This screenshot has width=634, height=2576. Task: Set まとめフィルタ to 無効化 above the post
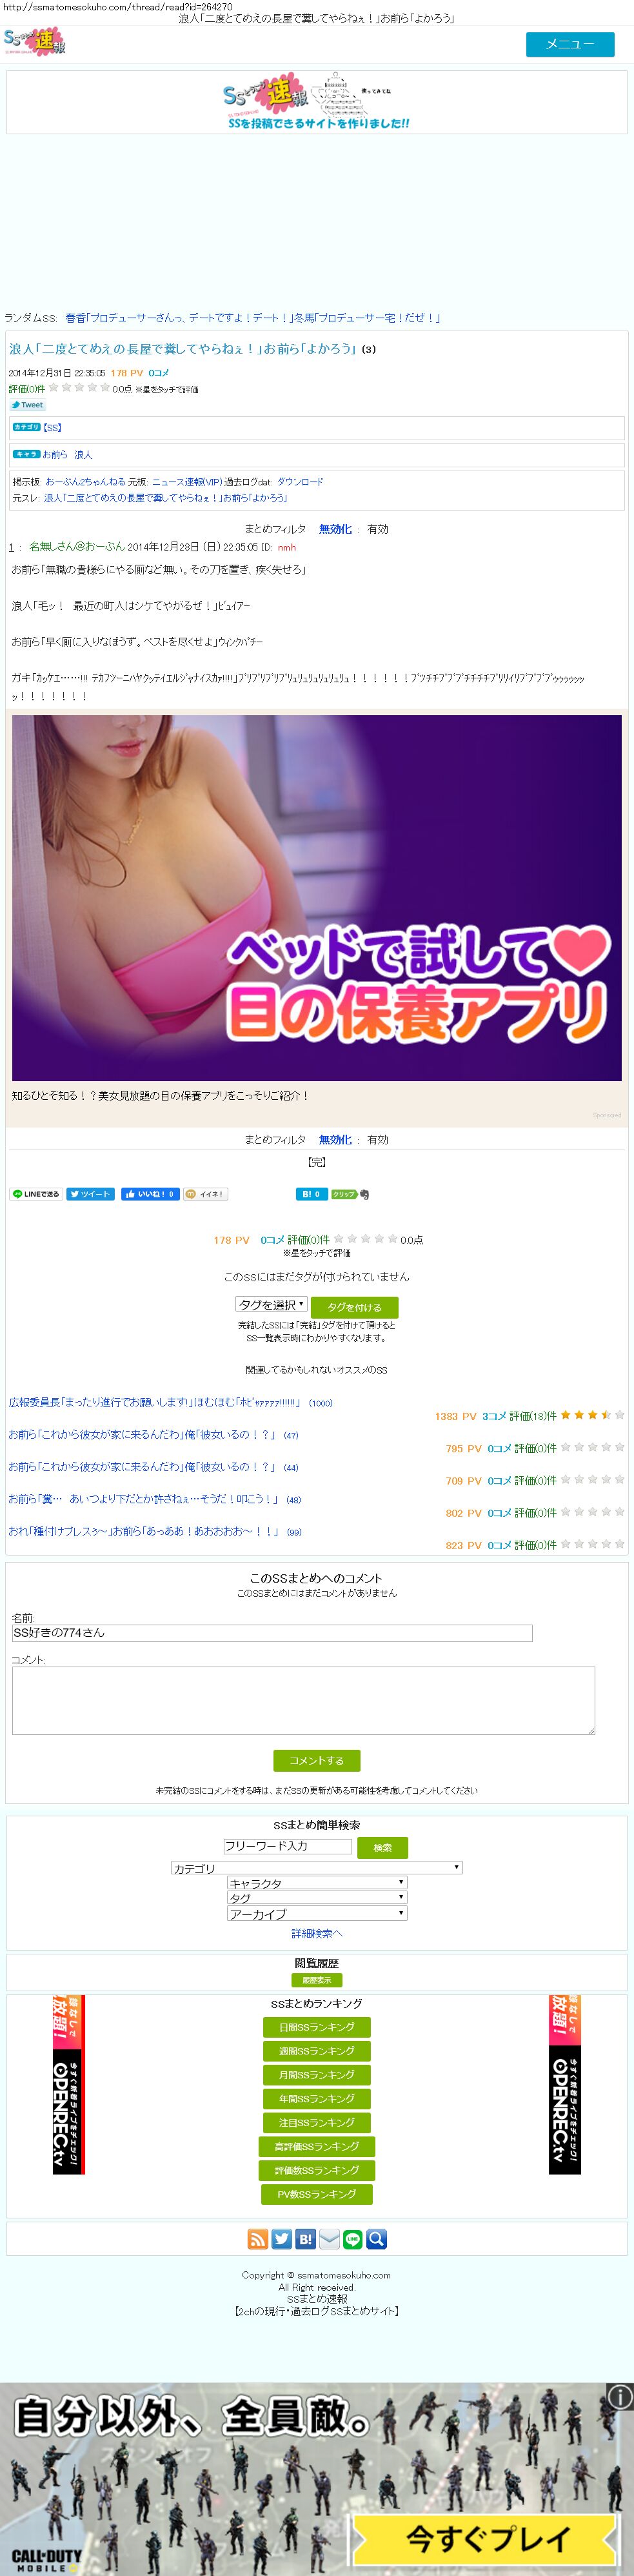pyautogui.click(x=335, y=529)
